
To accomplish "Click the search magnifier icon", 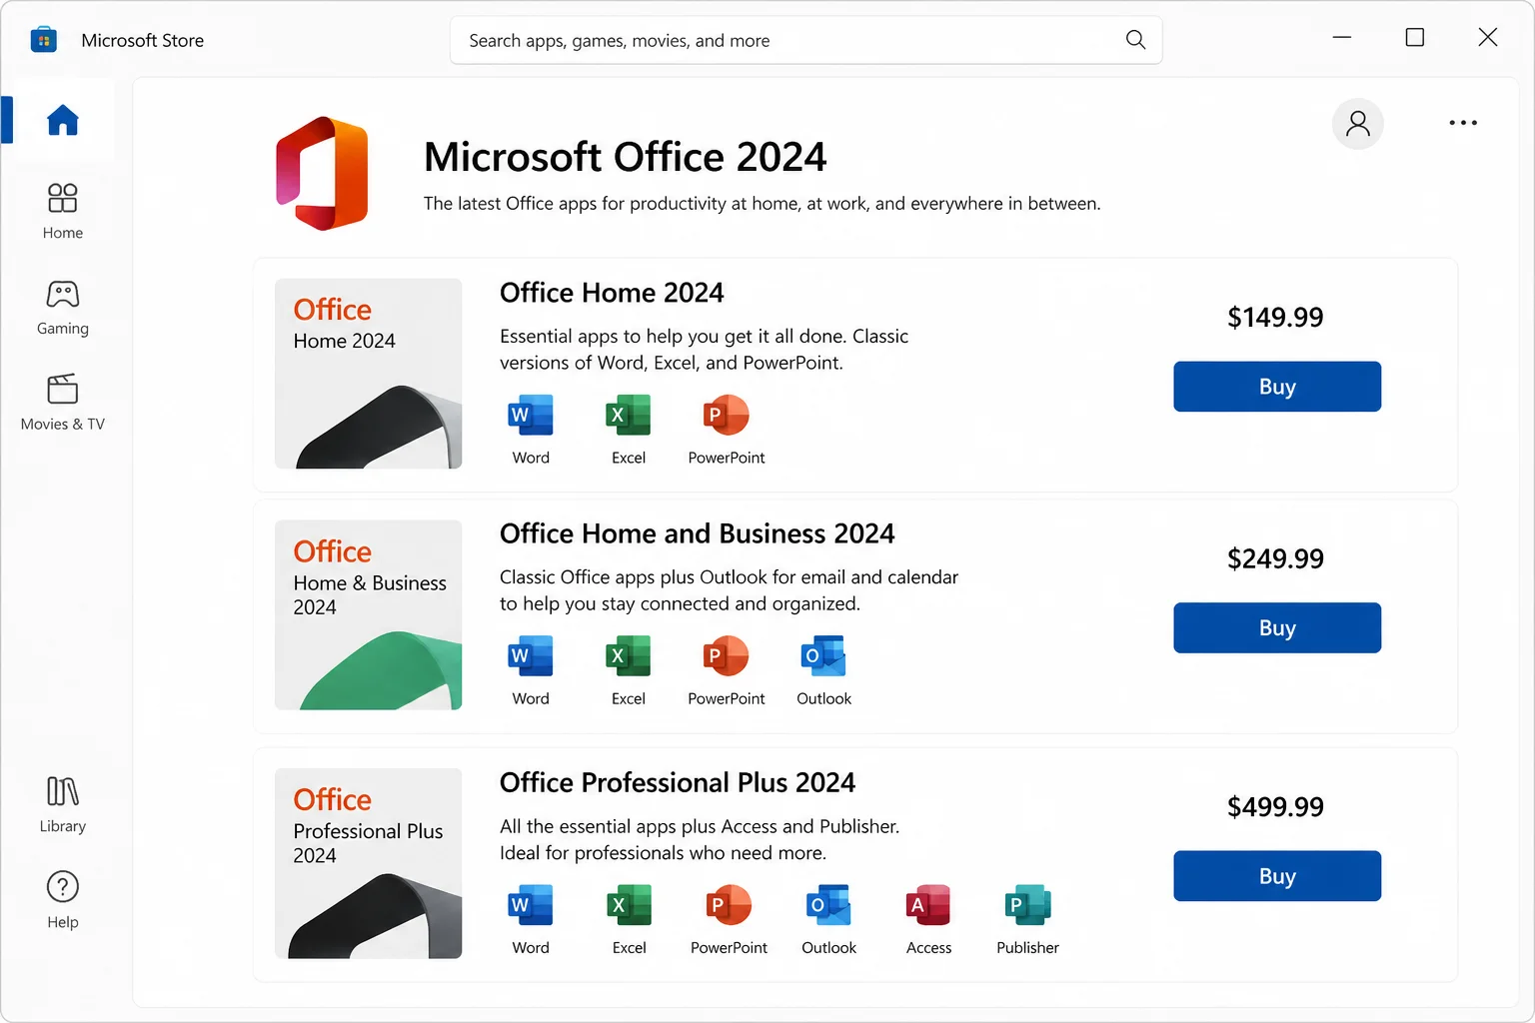I will tap(1135, 40).
